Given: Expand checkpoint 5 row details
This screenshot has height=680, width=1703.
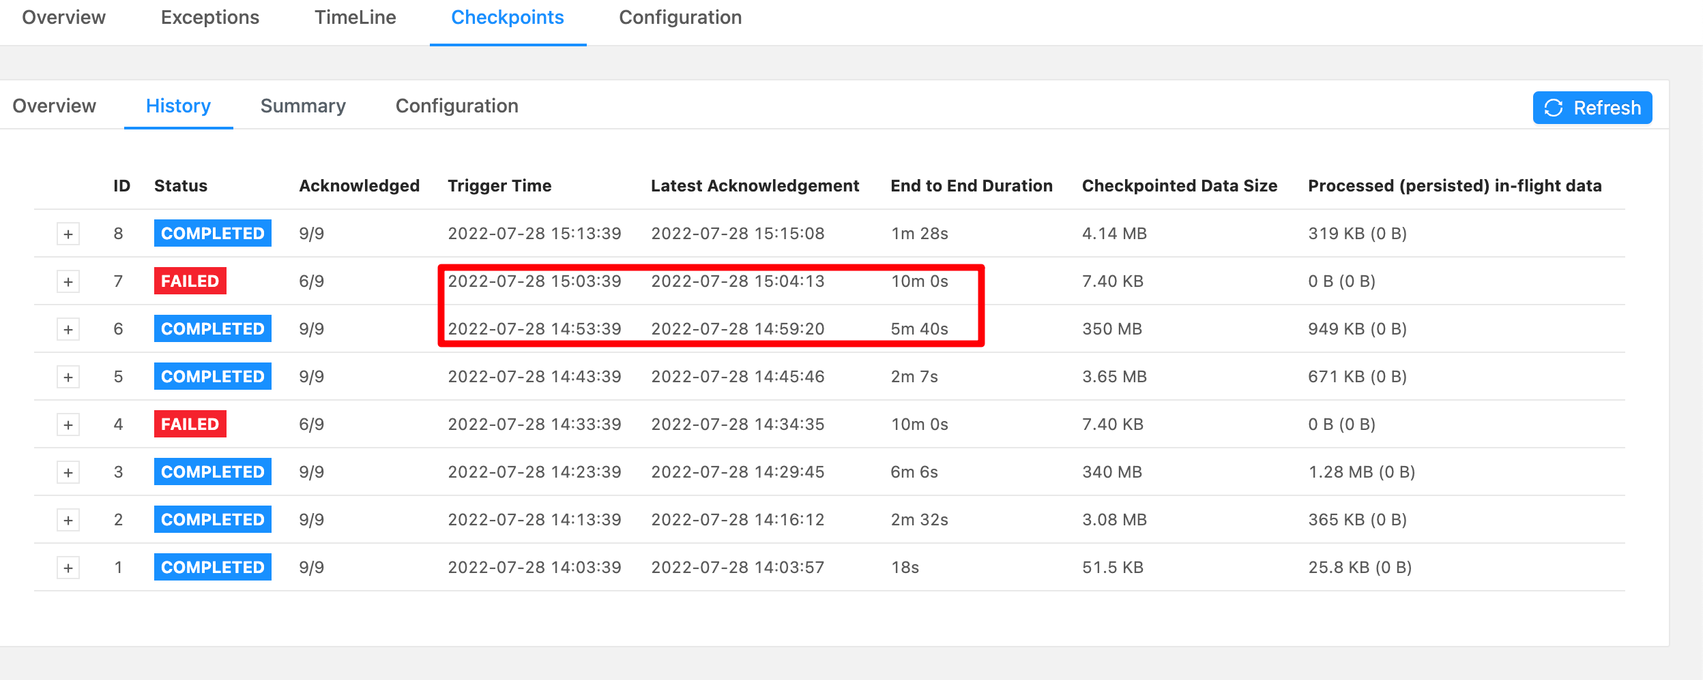Looking at the screenshot, I should [68, 377].
